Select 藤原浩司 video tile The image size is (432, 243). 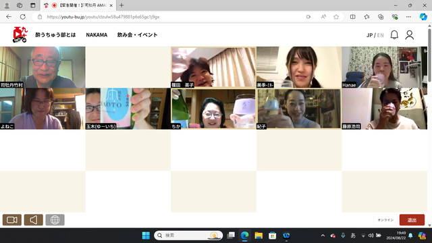point(384,109)
